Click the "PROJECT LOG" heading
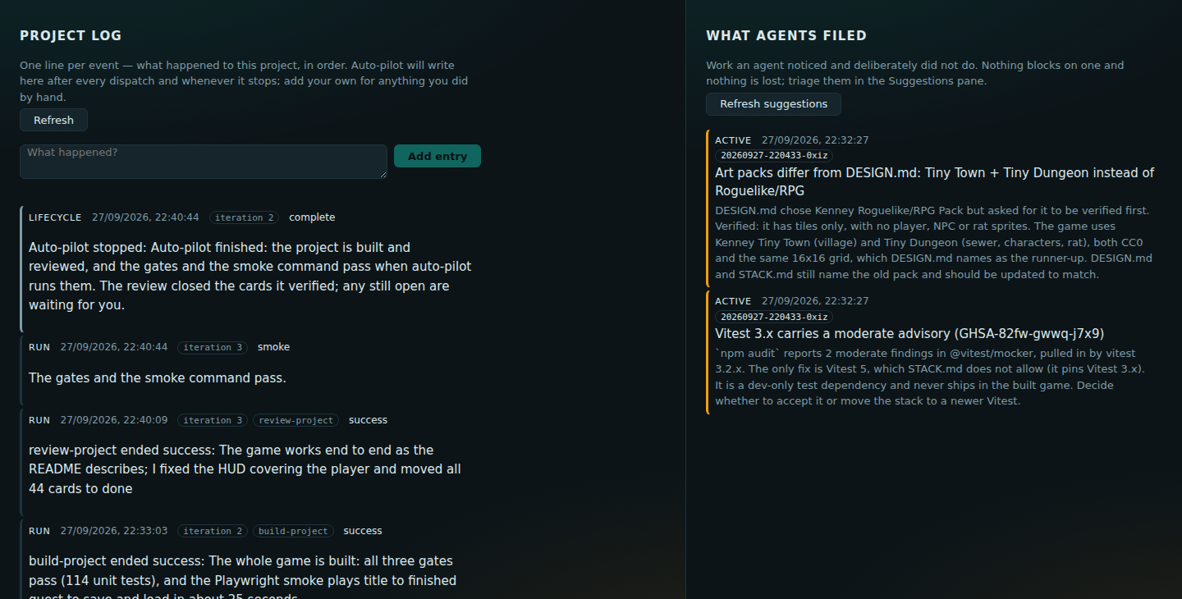This screenshot has height=599, width=1182. [x=71, y=35]
